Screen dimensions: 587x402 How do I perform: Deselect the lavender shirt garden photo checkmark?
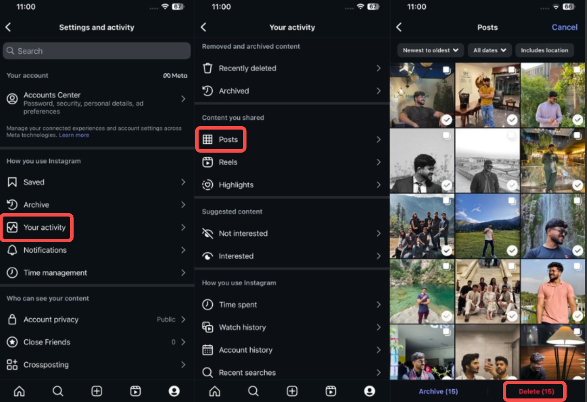[578, 120]
